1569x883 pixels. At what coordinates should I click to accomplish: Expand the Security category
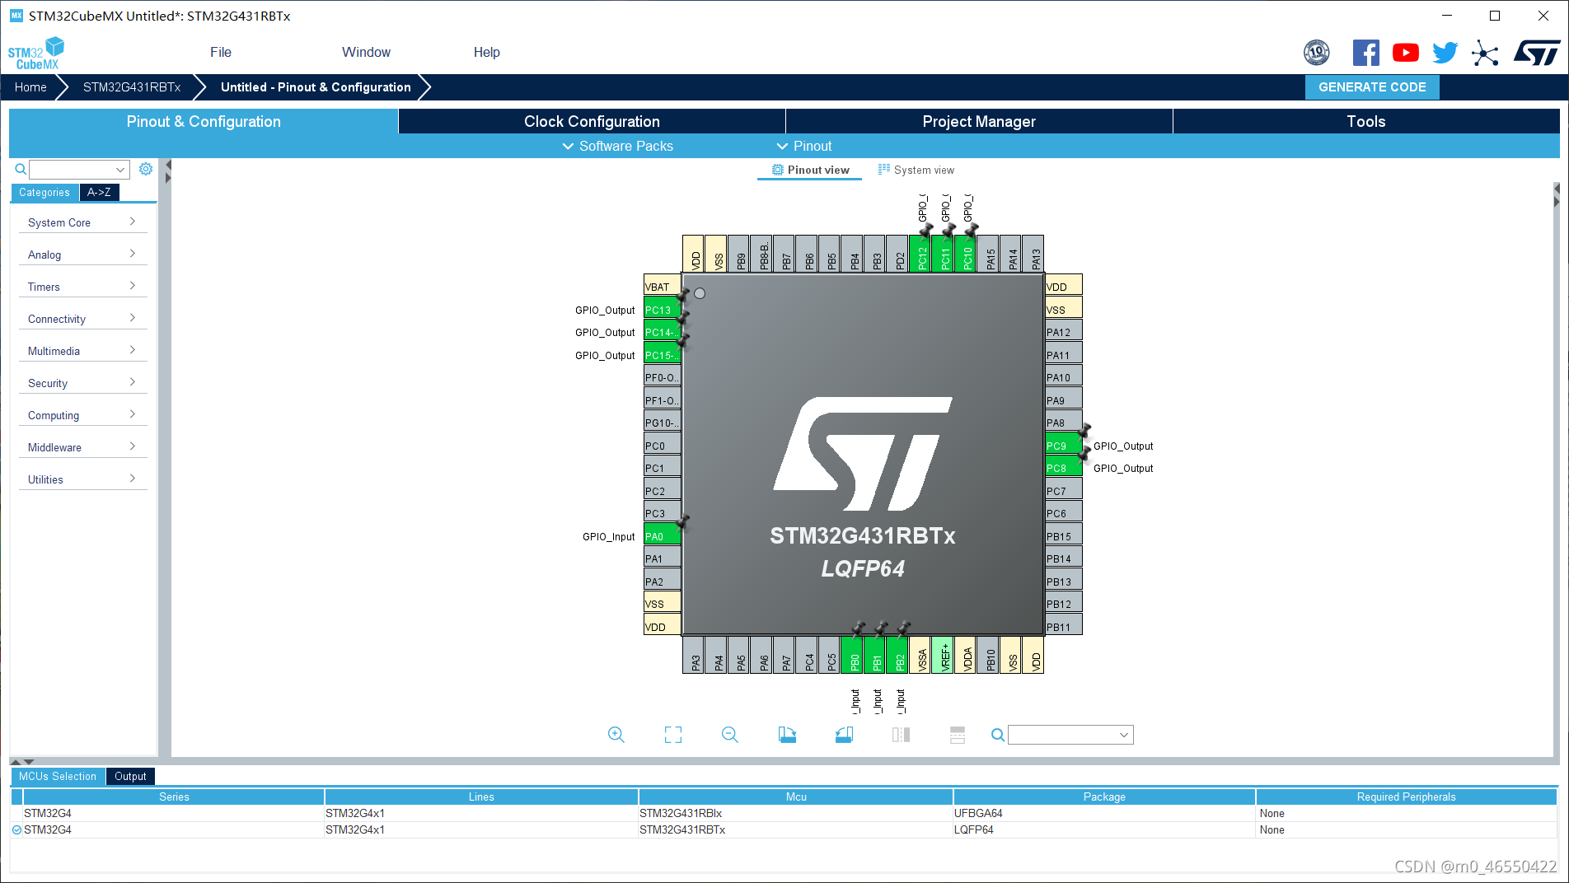82,383
